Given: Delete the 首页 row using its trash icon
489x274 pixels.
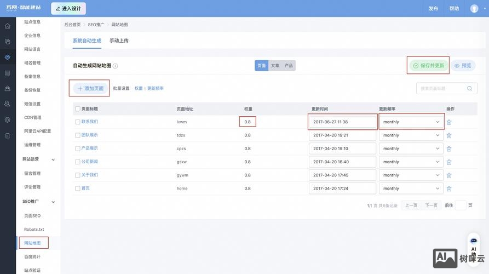Looking at the screenshot, I should [449, 189].
